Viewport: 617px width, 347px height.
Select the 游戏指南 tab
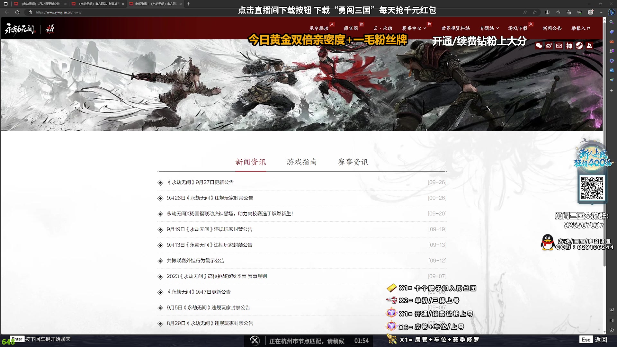click(302, 162)
